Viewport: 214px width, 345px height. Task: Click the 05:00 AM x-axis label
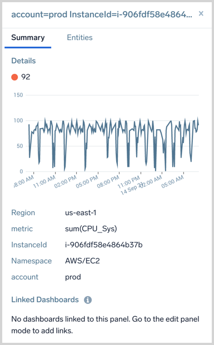tap(172, 182)
